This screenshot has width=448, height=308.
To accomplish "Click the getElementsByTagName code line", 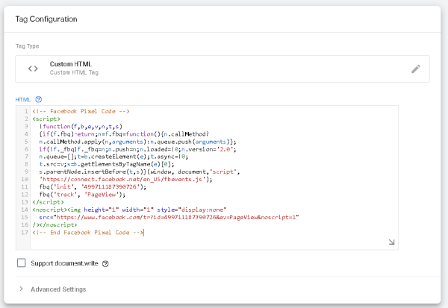I will [x=107, y=164].
